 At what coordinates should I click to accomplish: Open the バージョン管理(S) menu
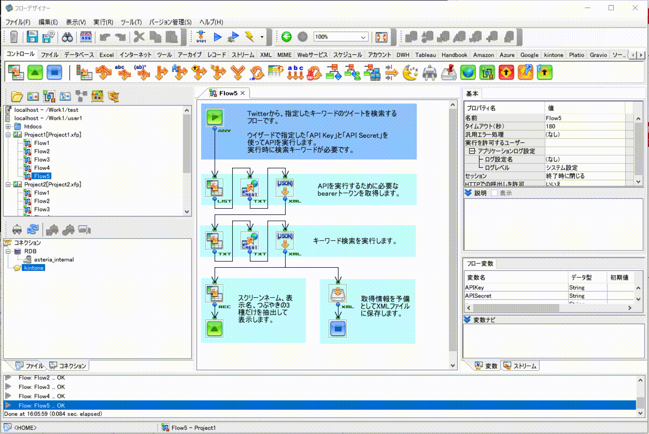171,22
